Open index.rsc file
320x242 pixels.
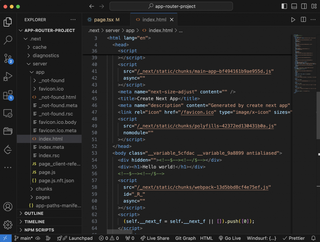coord(49,155)
